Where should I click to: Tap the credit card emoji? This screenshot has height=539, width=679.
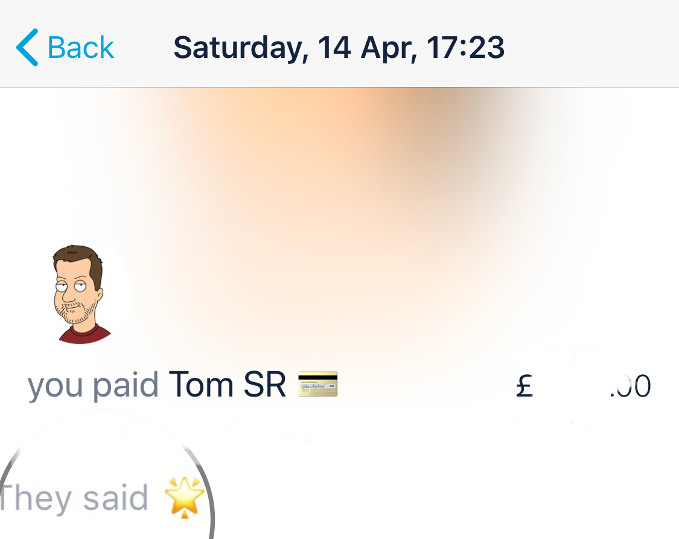[318, 384]
